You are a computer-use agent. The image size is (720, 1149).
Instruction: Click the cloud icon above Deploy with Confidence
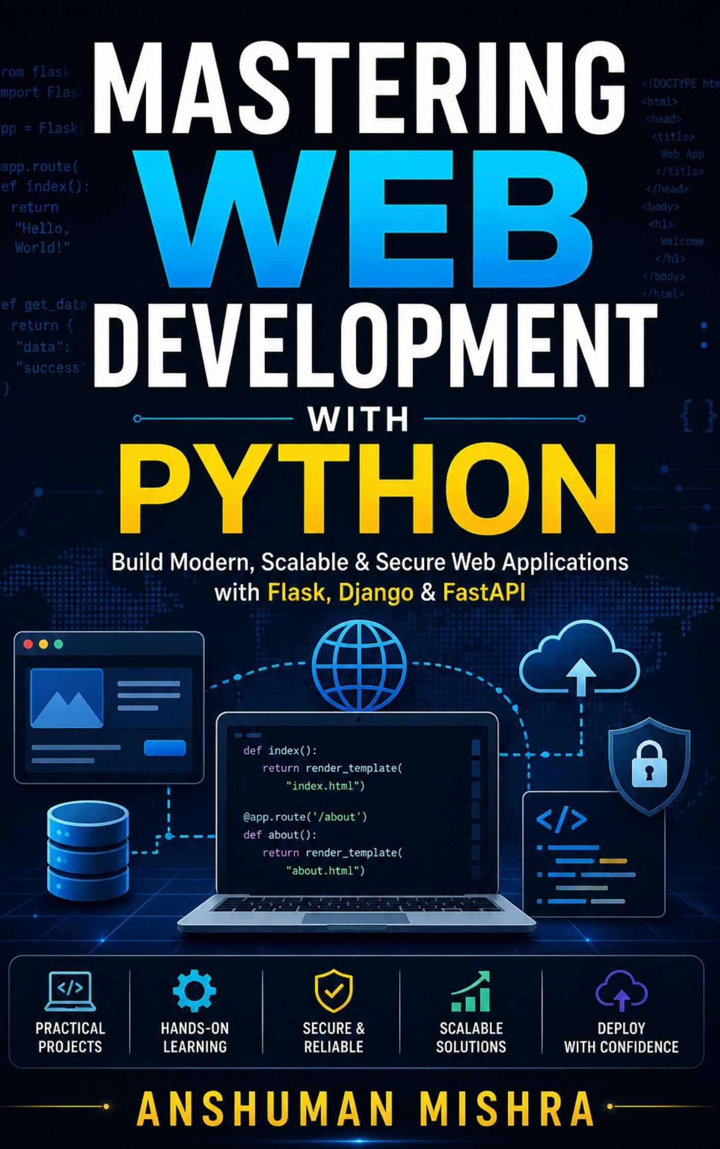621,991
